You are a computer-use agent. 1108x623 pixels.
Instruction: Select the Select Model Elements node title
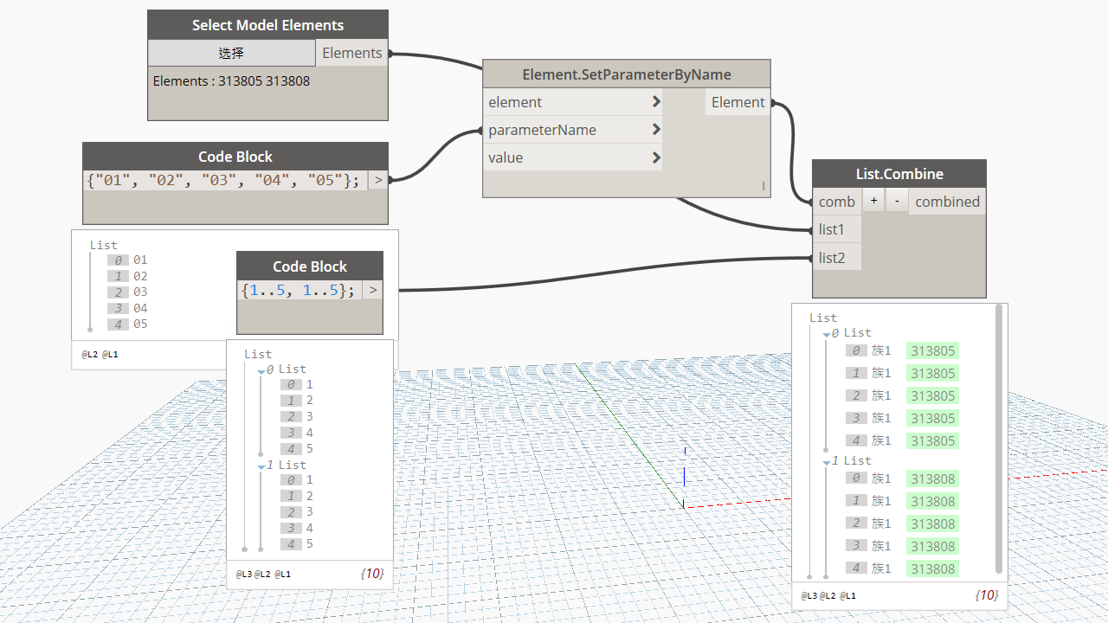tap(267, 25)
